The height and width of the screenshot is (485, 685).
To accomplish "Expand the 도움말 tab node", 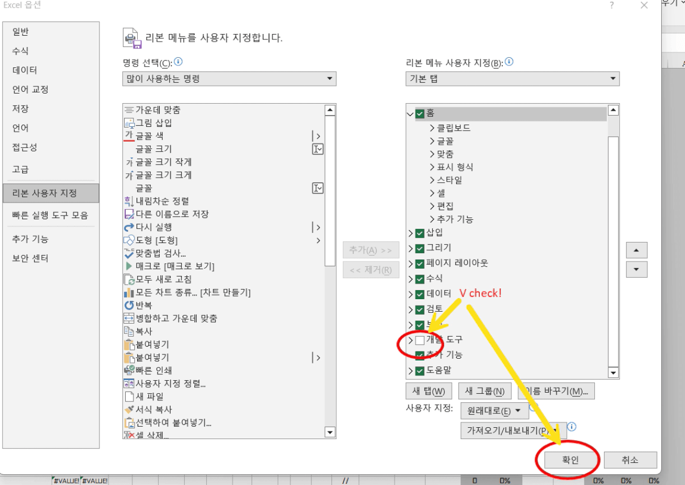I will 411,371.
